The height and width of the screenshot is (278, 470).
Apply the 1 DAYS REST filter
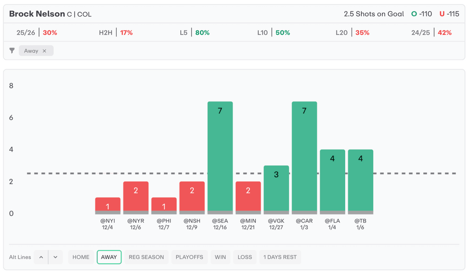tap(280, 257)
